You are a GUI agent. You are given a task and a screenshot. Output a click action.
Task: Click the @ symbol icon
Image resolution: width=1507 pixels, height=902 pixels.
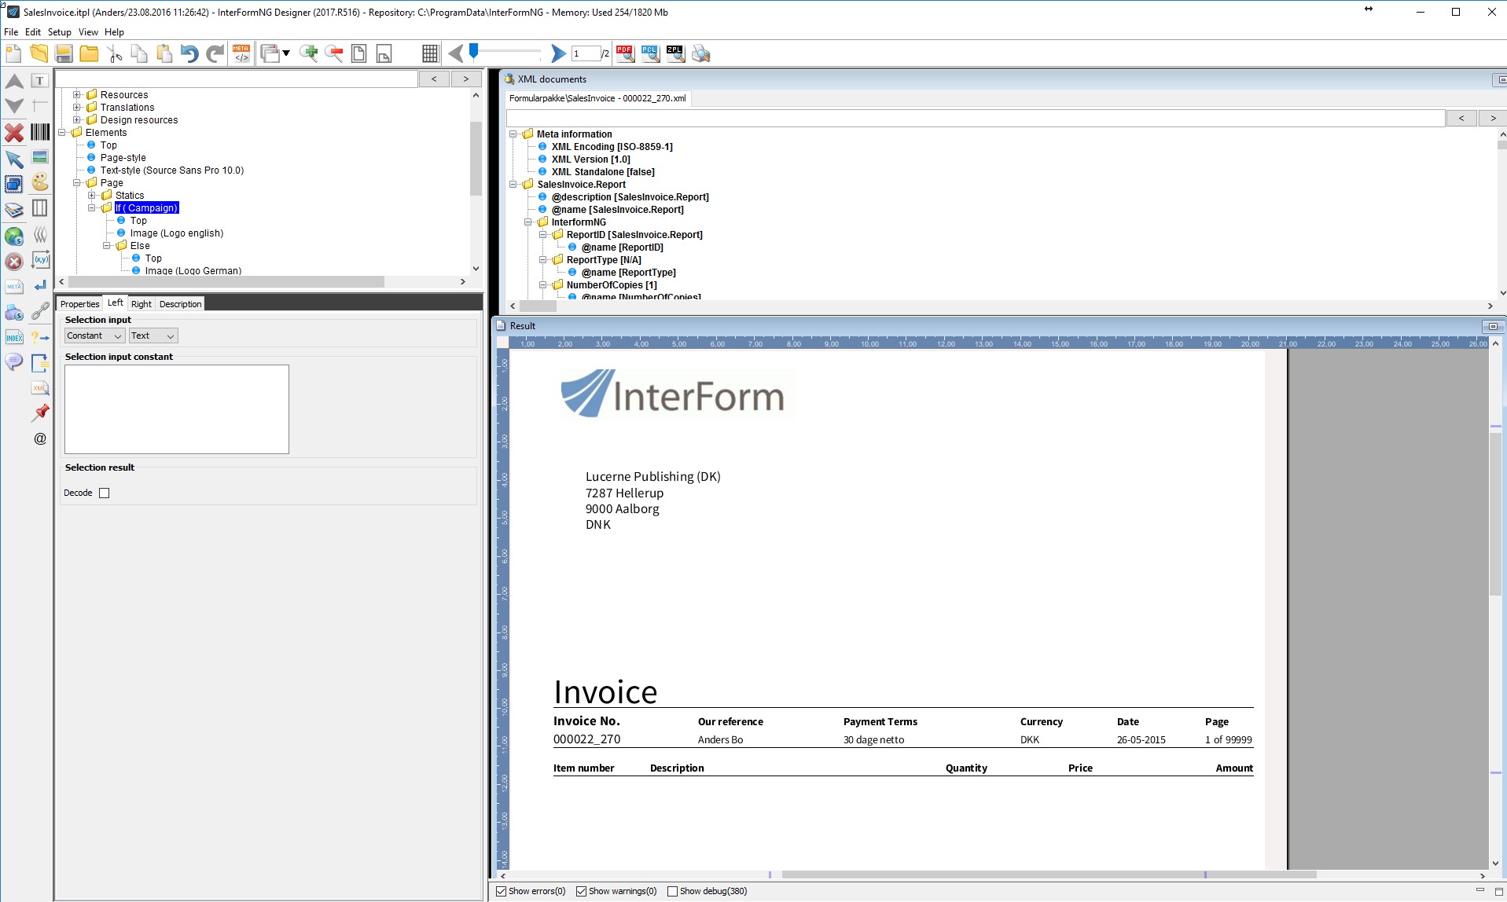(40, 438)
